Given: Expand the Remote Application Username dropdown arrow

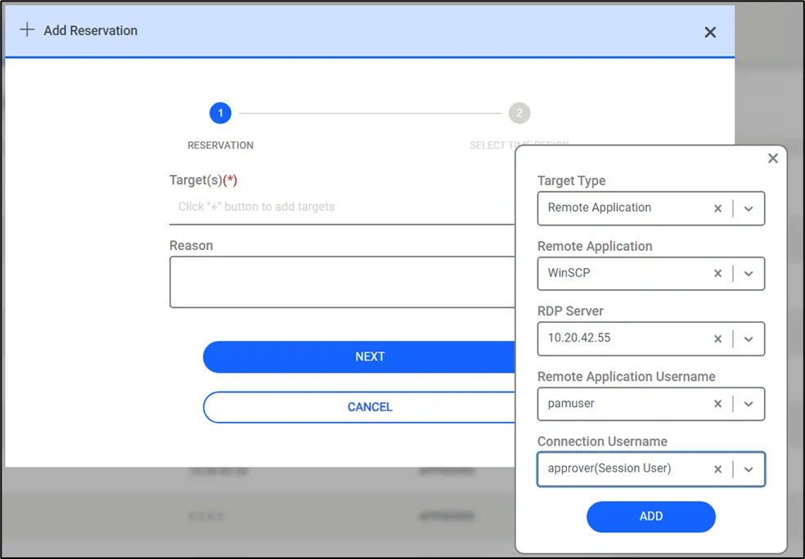Looking at the screenshot, I should coord(749,404).
